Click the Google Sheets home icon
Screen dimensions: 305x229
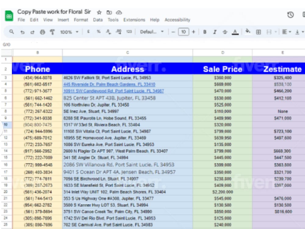9,16
